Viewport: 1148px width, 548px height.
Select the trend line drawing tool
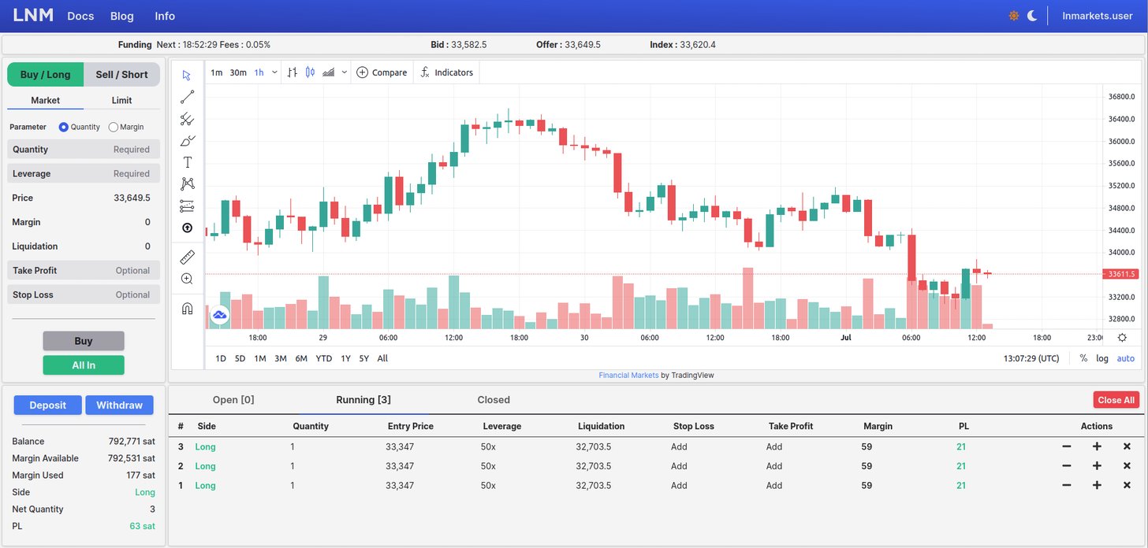point(187,97)
